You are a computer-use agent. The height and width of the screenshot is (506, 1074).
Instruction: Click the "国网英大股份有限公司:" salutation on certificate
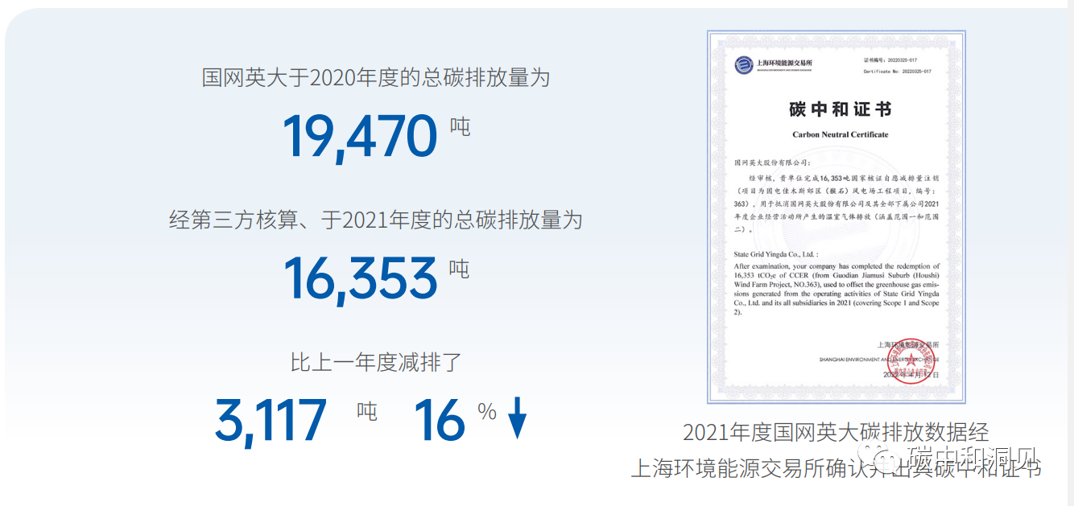[774, 162]
